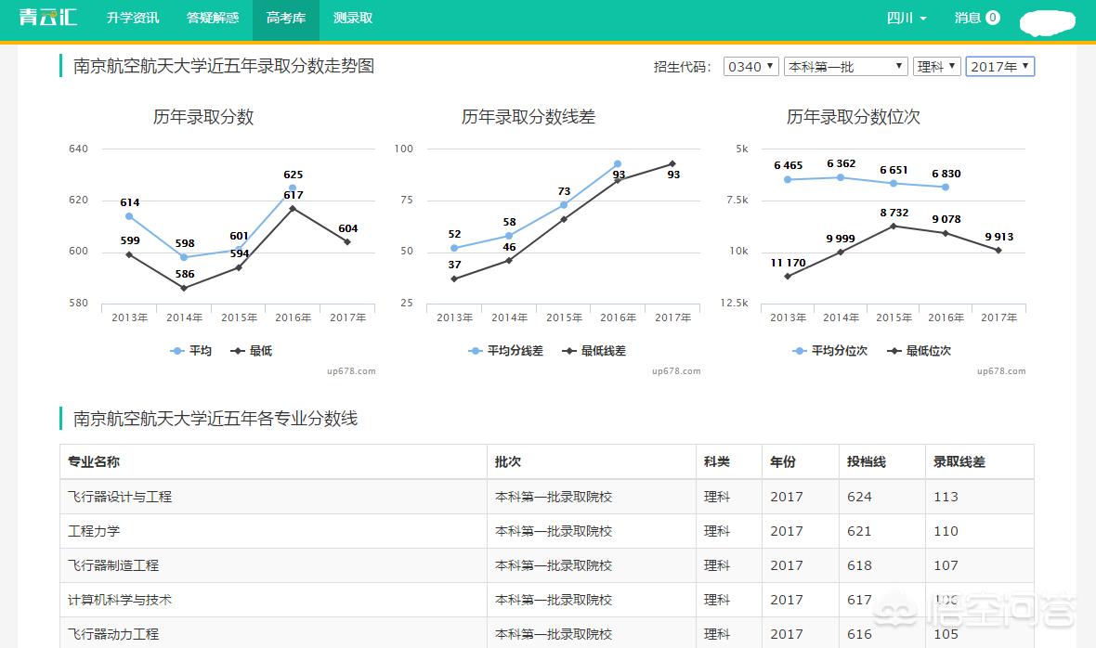Open up678.com link under 线差 chart
This screenshot has height=648, width=1096.
coord(676,370)
